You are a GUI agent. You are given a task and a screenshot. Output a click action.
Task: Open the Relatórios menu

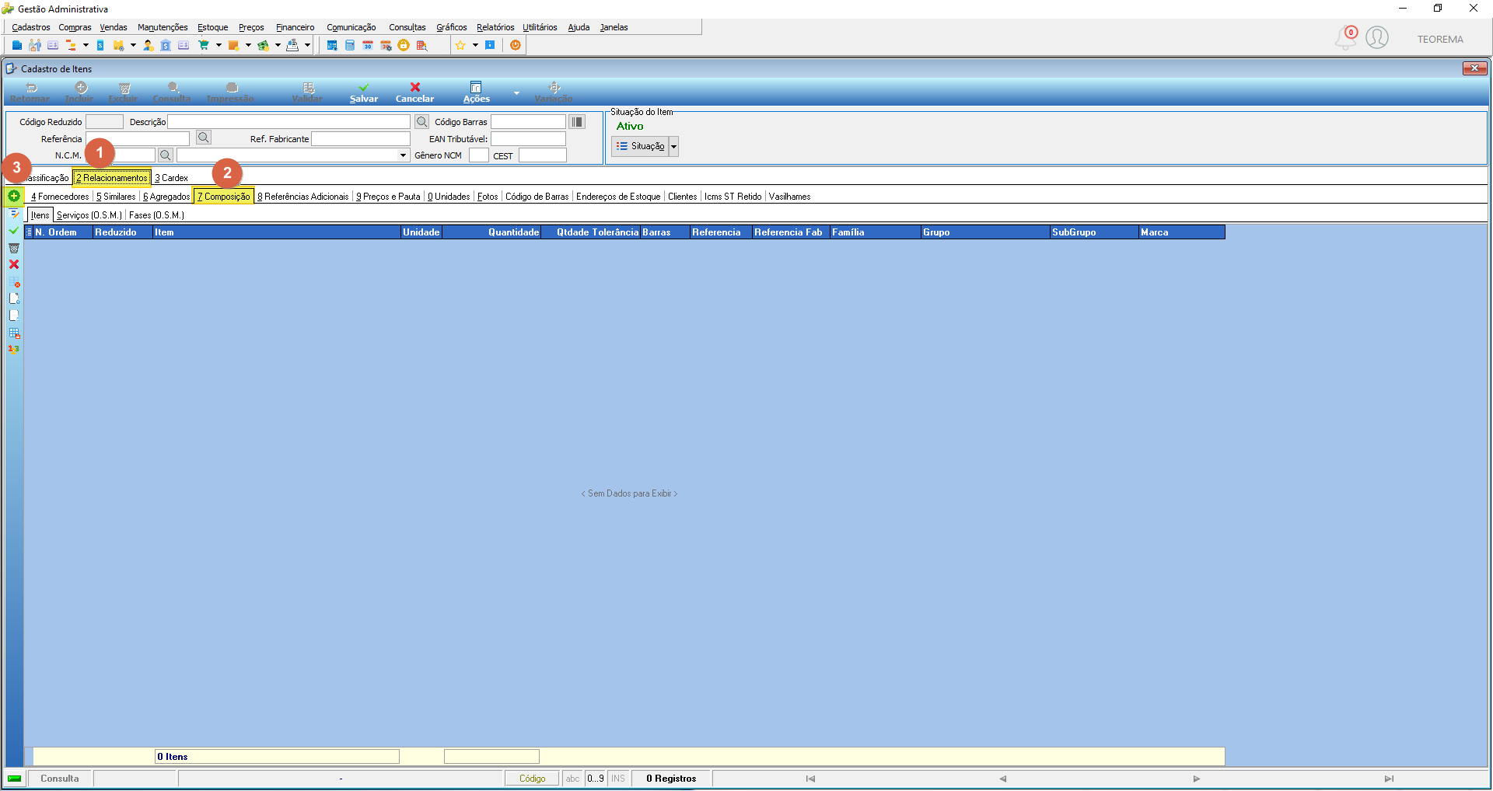click(495, 27)
